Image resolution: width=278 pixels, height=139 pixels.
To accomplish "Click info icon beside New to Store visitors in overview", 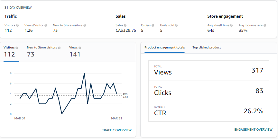I will point(85,25).
